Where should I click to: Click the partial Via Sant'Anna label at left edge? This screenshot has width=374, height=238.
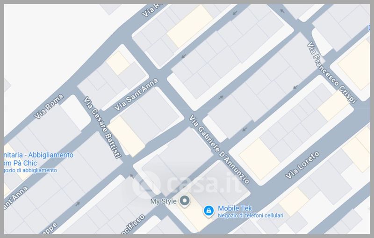(15, 198)
